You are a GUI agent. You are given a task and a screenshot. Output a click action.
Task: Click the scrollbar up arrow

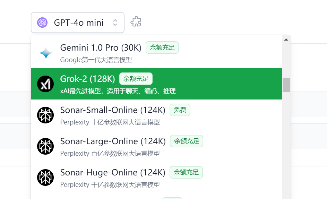point(286,40)
